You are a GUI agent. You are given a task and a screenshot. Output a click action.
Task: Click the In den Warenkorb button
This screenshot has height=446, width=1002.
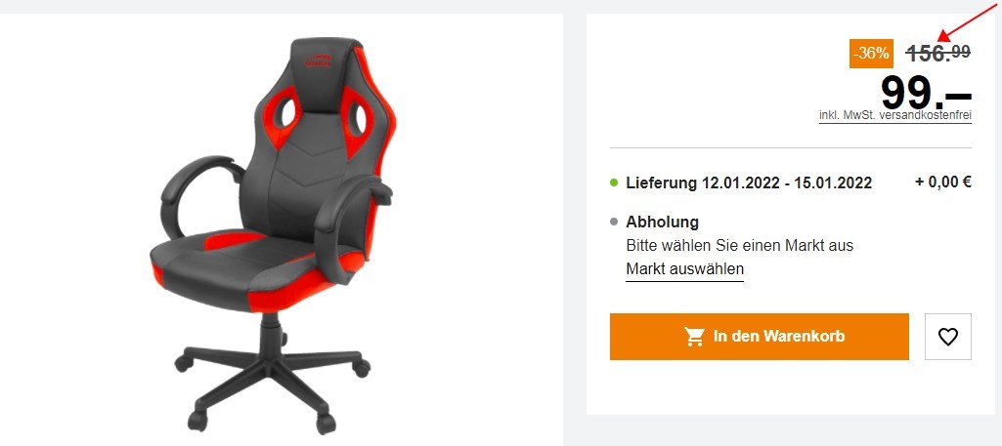[x=760, y=337]
